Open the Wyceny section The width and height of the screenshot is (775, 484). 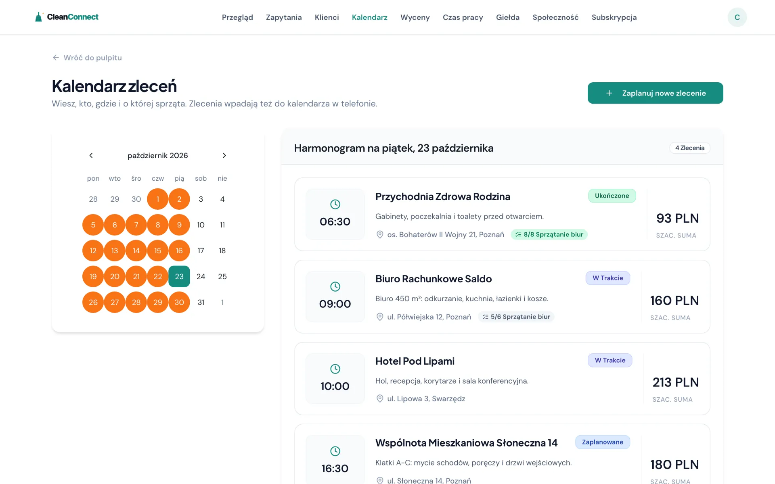[415, 17]
